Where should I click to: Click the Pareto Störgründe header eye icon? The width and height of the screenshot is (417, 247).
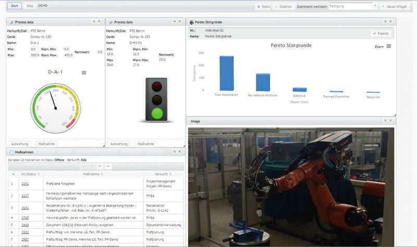point(191,22)
